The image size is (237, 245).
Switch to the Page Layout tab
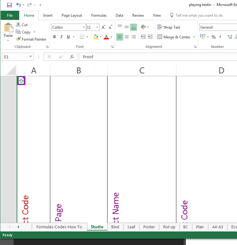click(72, 15)
